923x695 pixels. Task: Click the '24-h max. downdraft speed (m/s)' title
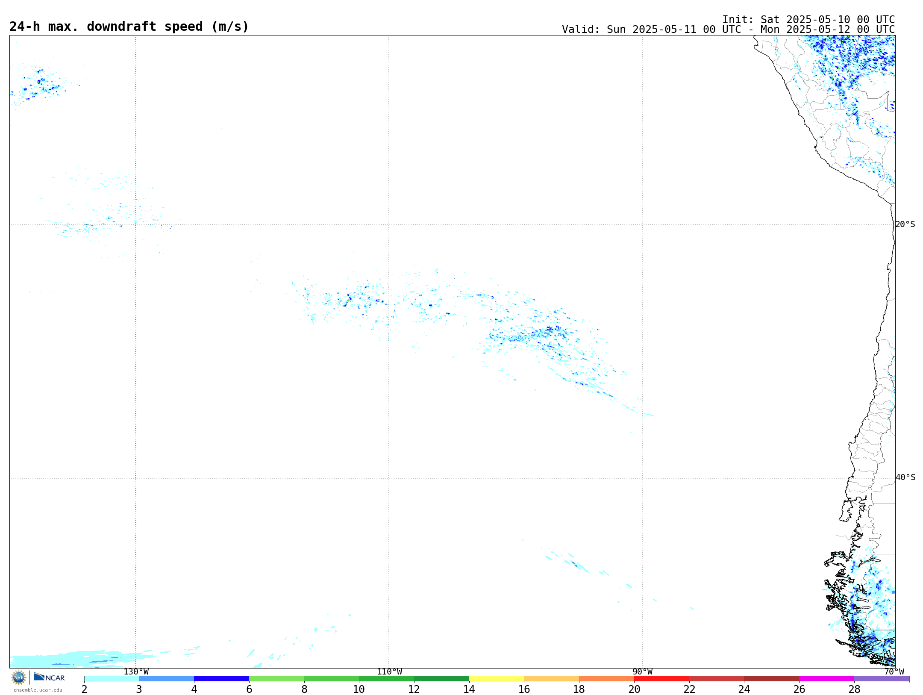click(x=129, y=27)
